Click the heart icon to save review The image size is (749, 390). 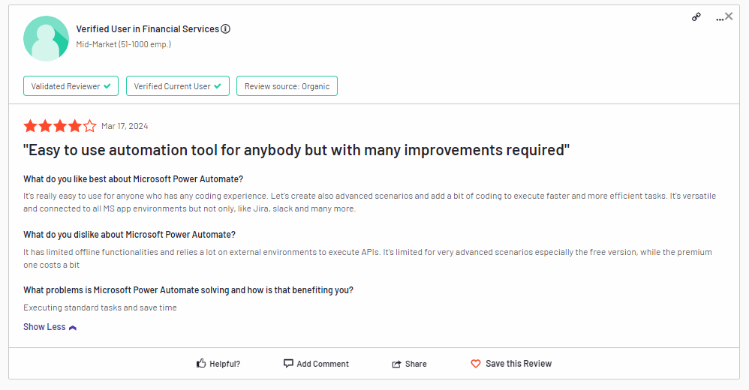click(x=476, y=364)
